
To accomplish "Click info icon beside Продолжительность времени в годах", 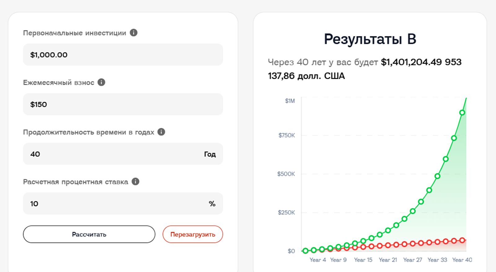I will click(161, 132).
